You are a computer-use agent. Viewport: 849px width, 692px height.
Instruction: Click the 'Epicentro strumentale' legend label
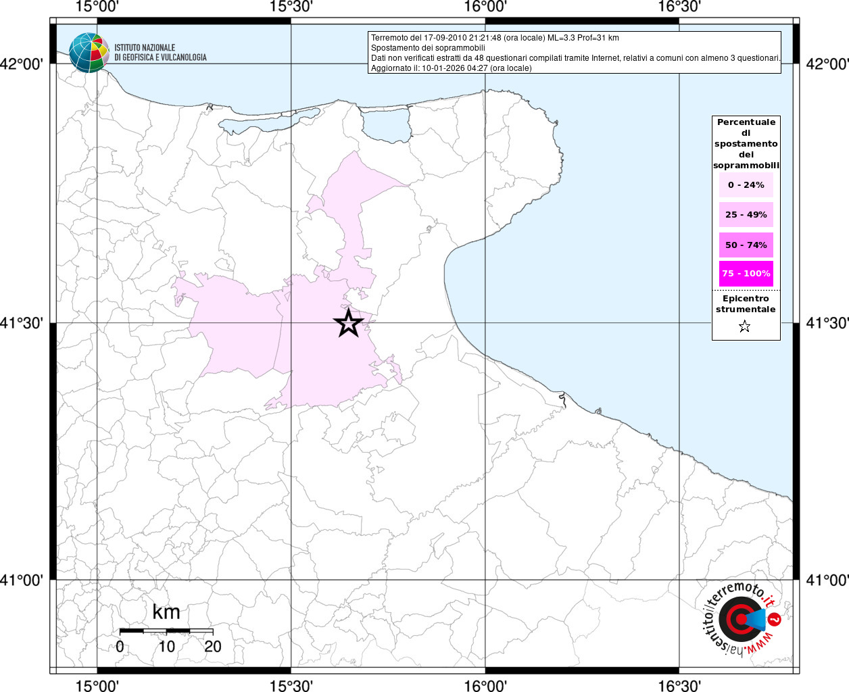point(746,304)
